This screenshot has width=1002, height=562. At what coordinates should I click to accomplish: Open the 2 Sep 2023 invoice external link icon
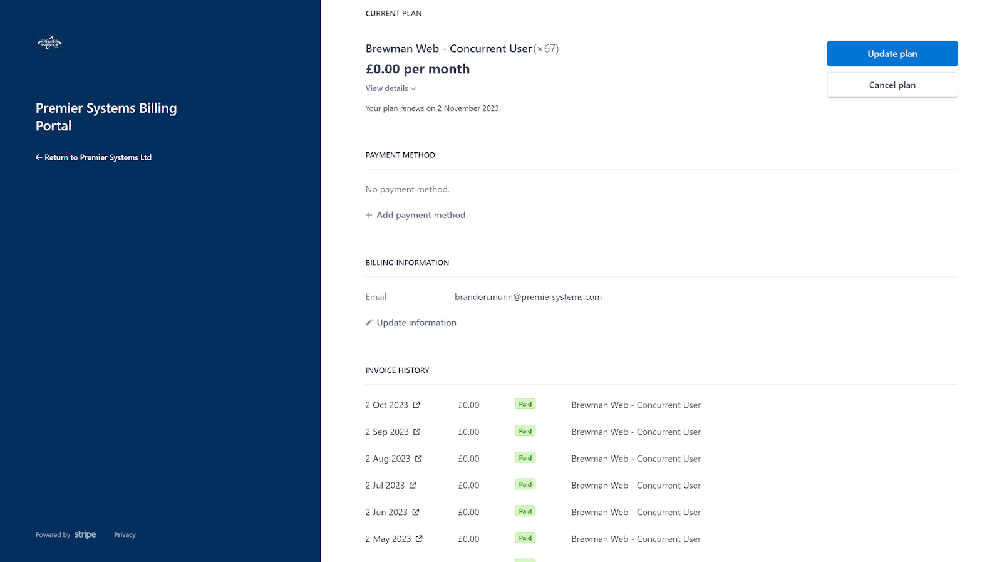coord(417,432)
